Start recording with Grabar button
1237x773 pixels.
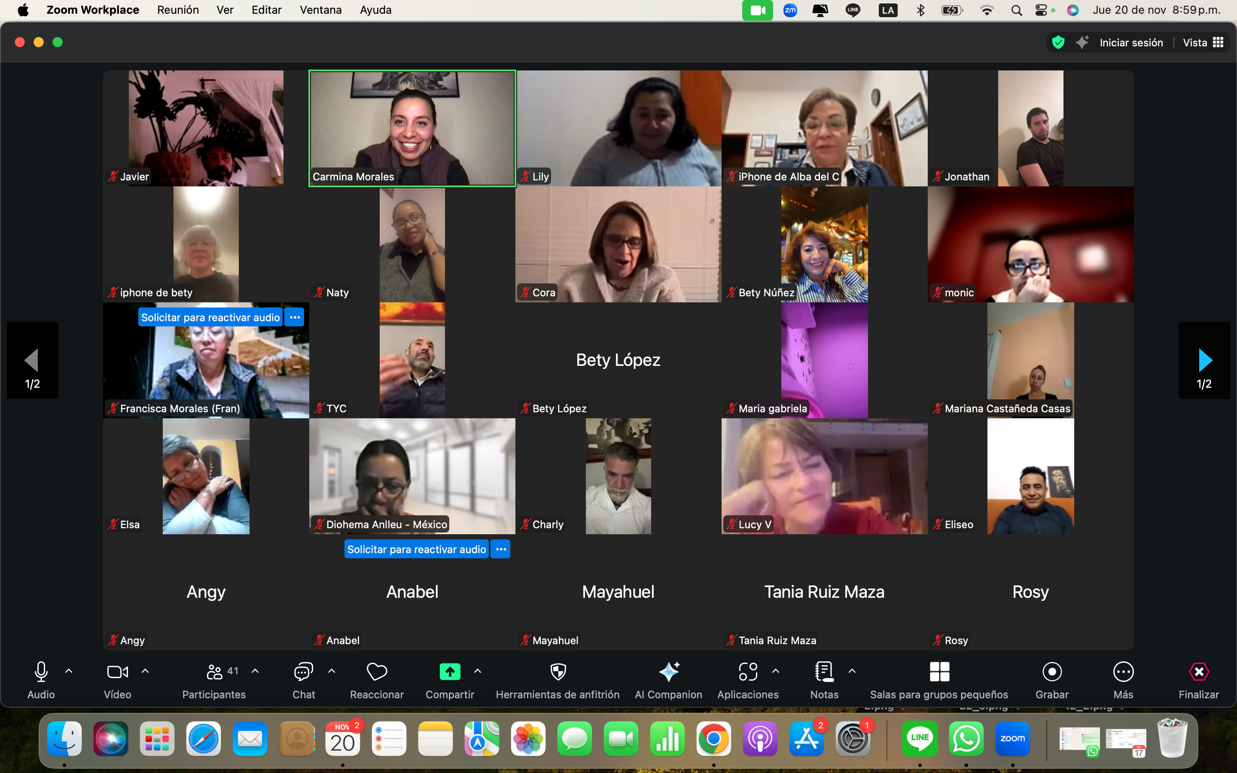pyautogui.click(x=1052, y=672)
